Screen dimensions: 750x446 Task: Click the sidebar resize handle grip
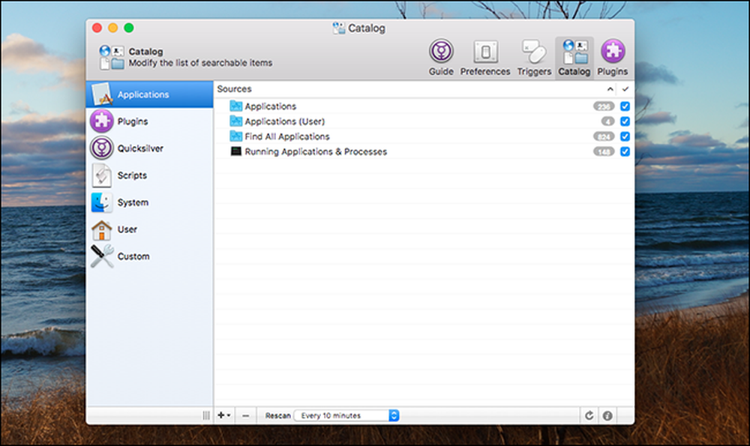[206, 415]
